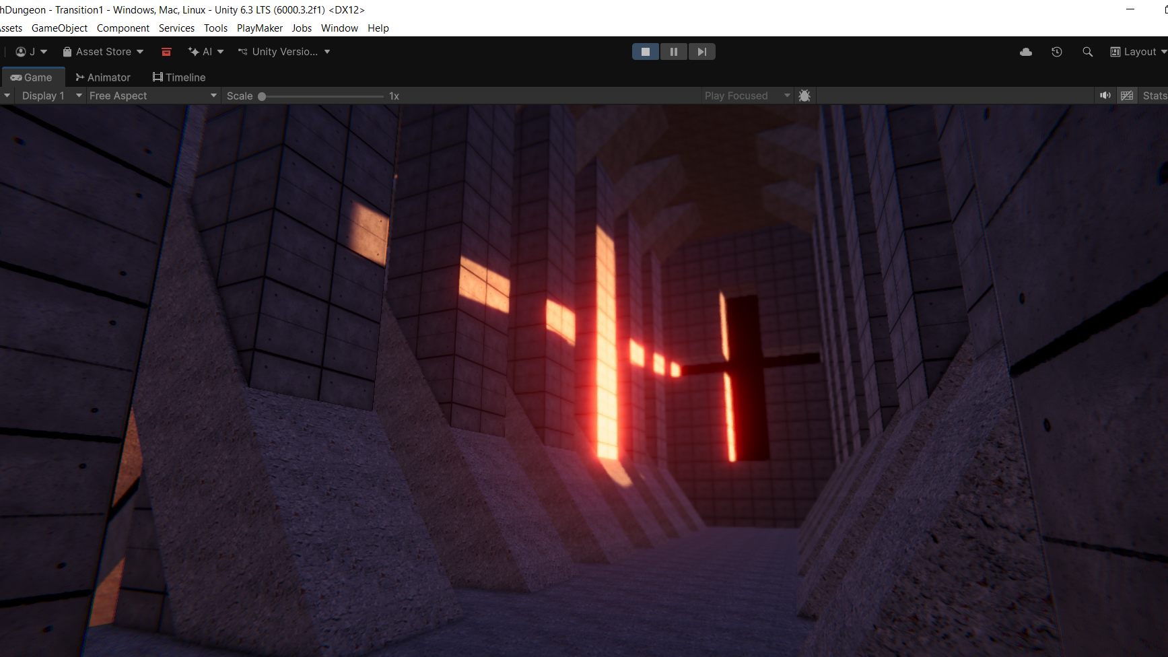1168x657 pixels.
Task: Open the Unity Version Control dropdown
Action: (x=284, y=52)
